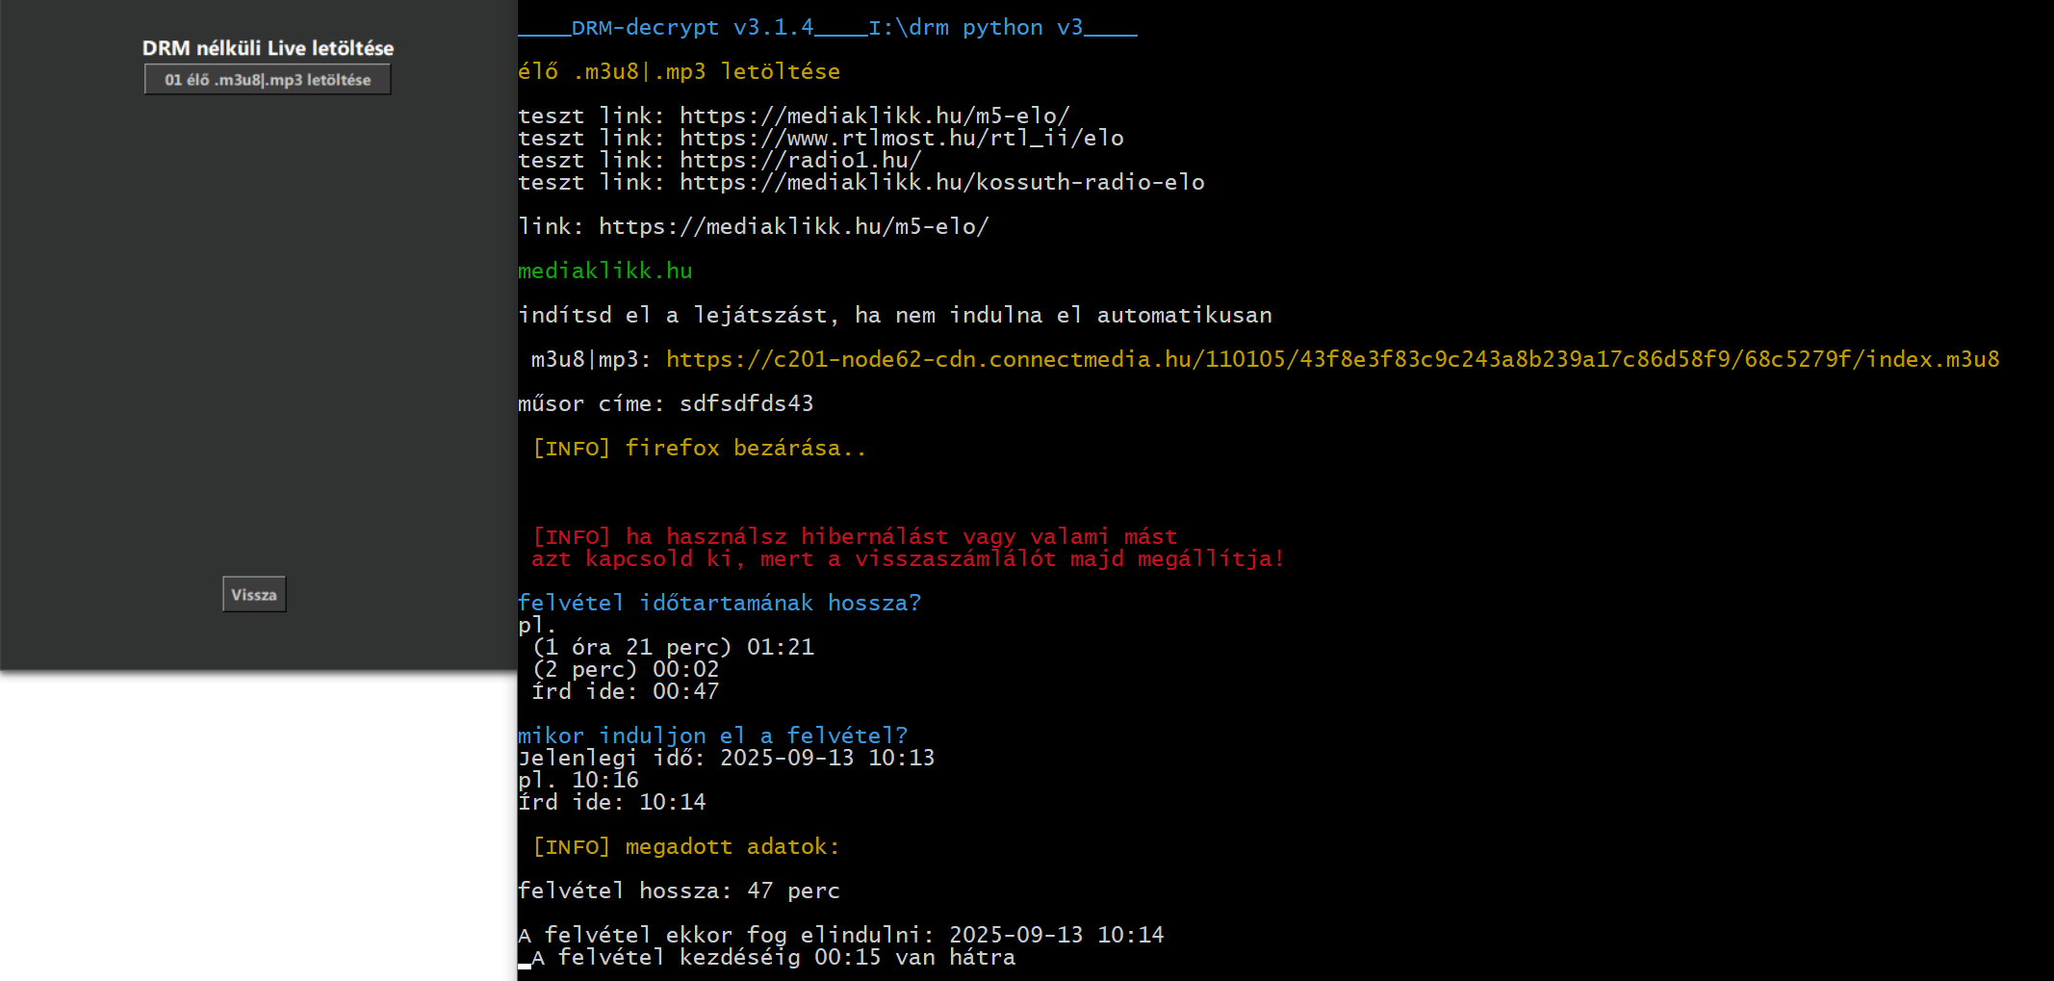Click the 'felvétel hossza: 47 perc' line

pyautogui.click(x=679, y=891)
